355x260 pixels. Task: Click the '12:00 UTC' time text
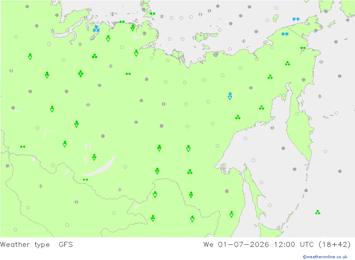click(x=294, y=245)
